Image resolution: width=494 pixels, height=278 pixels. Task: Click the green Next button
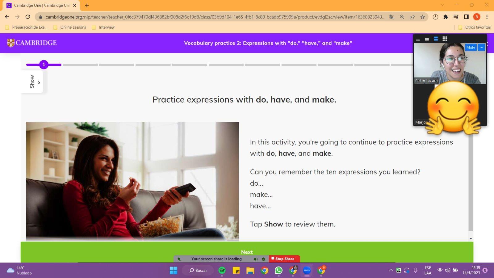pos(247,252)
